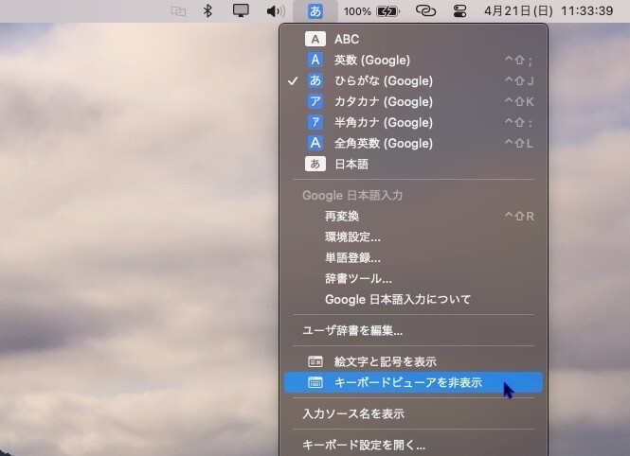This screenshot has width=630, height=456.
Task: Launch 辞書ツール...
Action: (413, 279)
